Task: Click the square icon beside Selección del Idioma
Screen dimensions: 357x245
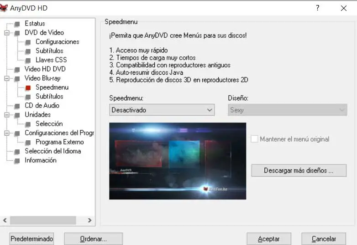Action: pyautogui.click(x=17, y=152)
